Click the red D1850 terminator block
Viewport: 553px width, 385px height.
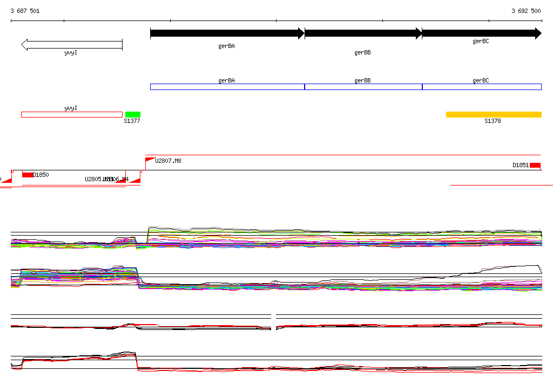tap(28, 175)
